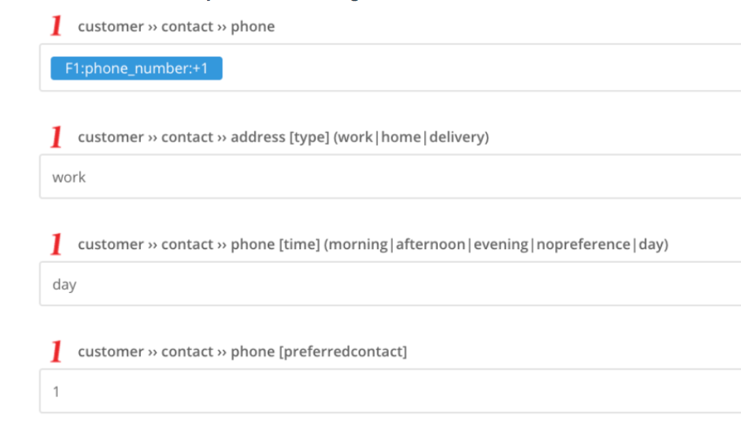This screenshot has height=433, width=741.
Task: Click red 1 icon beside phone [time] label
Action: 57,244
